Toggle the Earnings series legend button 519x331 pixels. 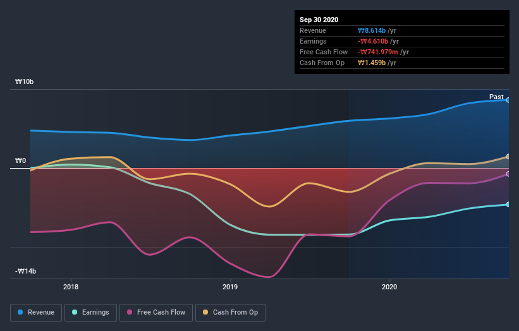(90, 313)
